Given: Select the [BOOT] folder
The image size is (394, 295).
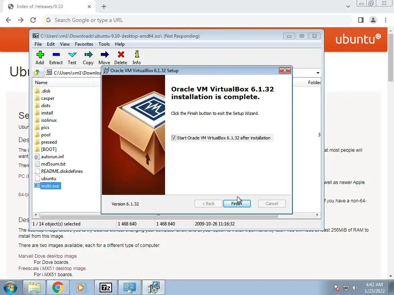Looking at the screenshot, I should pyautogui.click(x=49, y=149).
